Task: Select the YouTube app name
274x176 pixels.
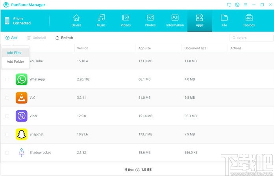Action: pos(36,61)
